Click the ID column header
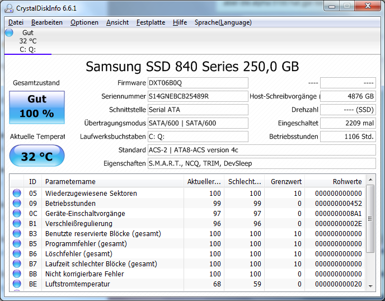The height and width of the screenshot is (301, 385). click(32, 181)
